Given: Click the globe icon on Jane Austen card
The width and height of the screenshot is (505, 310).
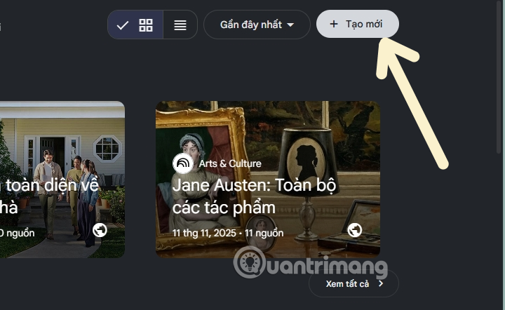Looking at the screenshot, I should pyautogui.click(x=355, y=230).
